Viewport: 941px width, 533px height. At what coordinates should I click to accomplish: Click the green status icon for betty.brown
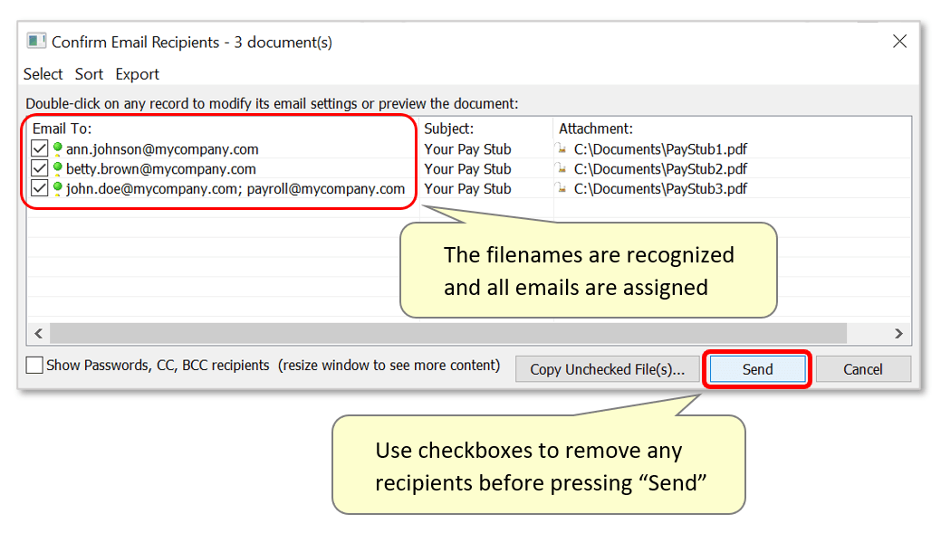pyautogui.click(x=58, y=168)
